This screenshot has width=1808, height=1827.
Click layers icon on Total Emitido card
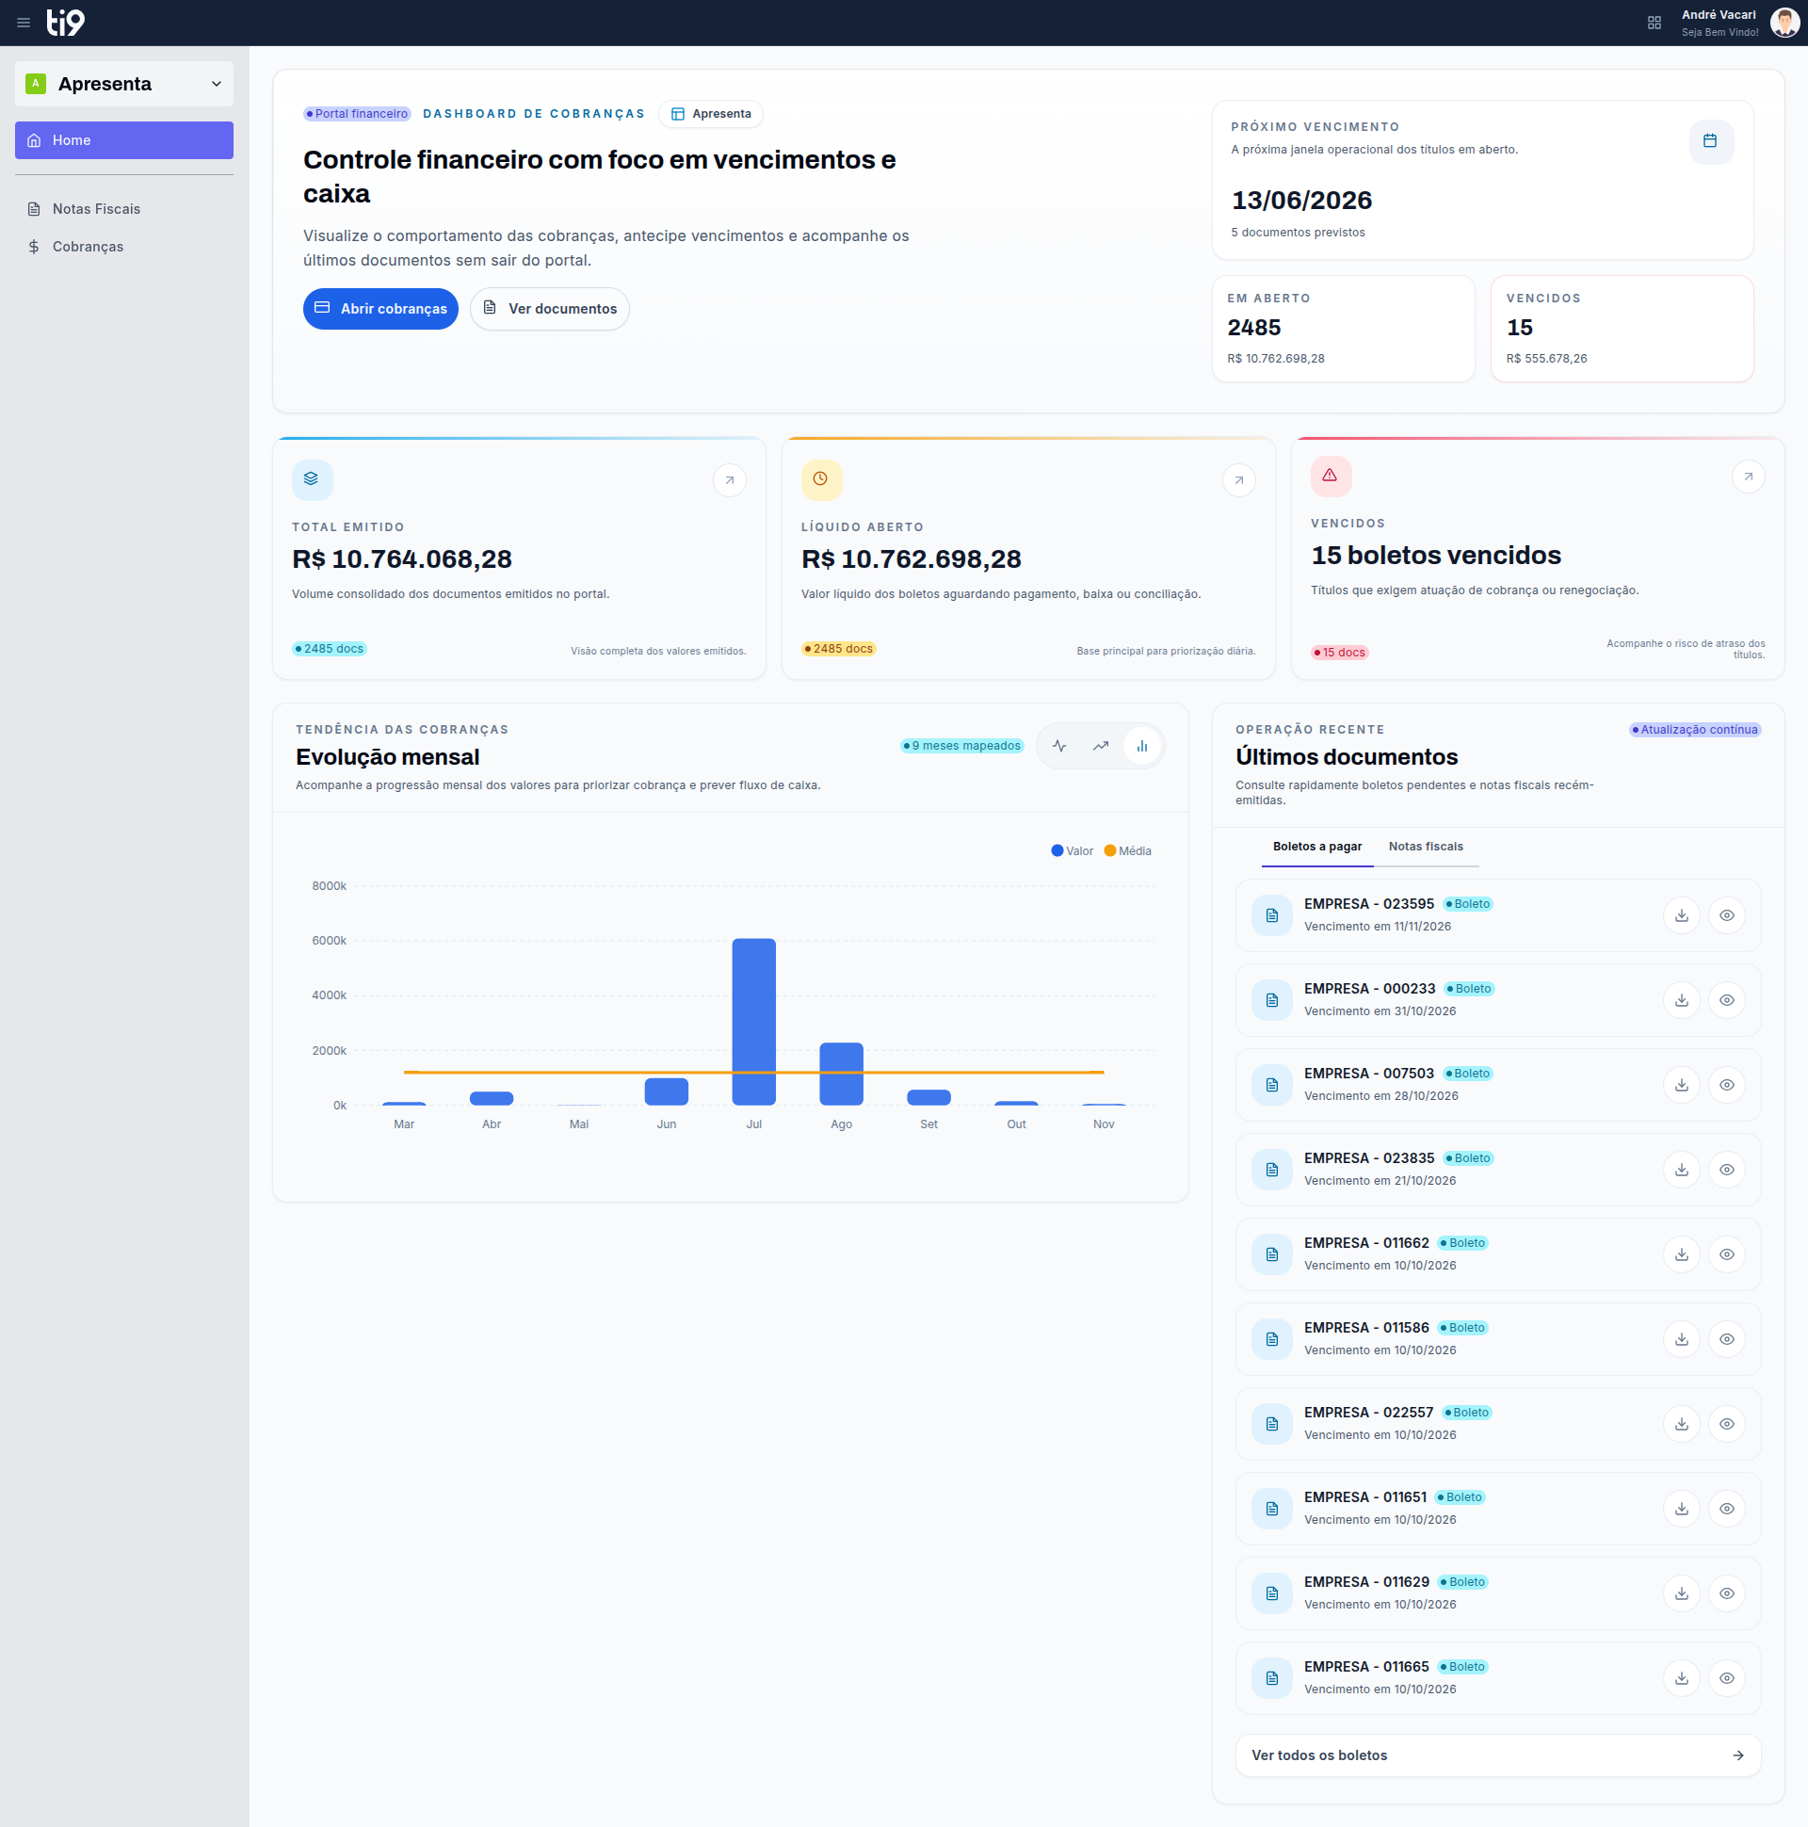(x=312, y=479)
